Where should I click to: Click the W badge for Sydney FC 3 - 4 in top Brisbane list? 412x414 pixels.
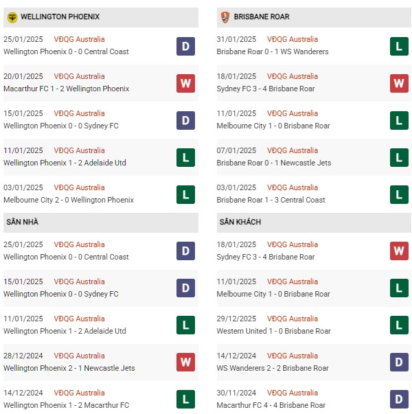(399, 84)
